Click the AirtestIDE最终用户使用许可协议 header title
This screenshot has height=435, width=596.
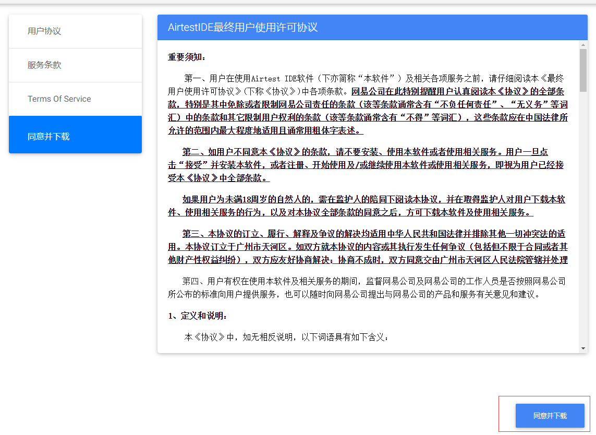pos(242,27)
